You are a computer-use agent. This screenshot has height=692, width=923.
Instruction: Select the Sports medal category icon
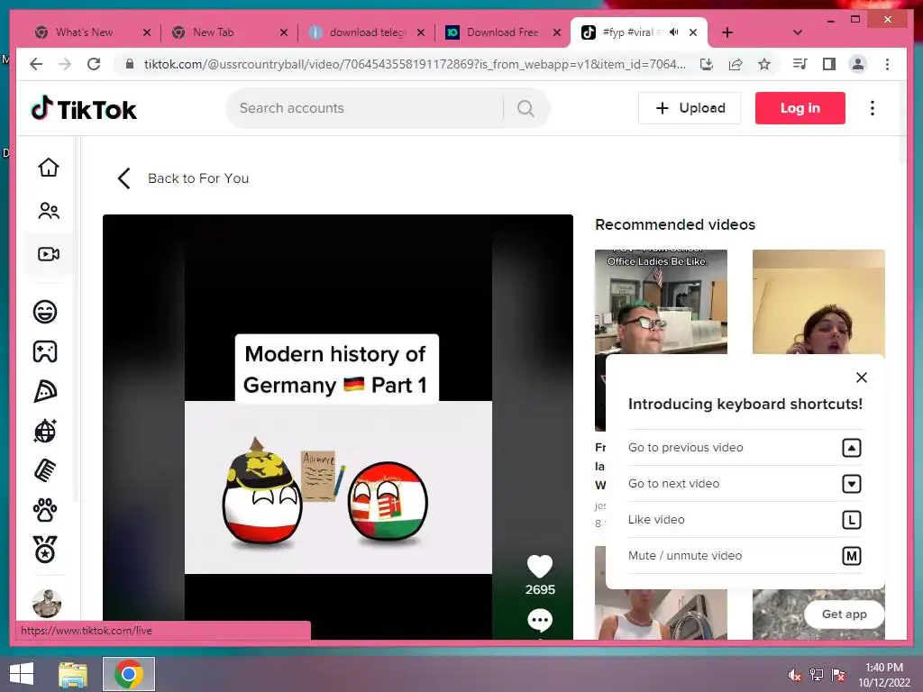[x=45, y=550]
